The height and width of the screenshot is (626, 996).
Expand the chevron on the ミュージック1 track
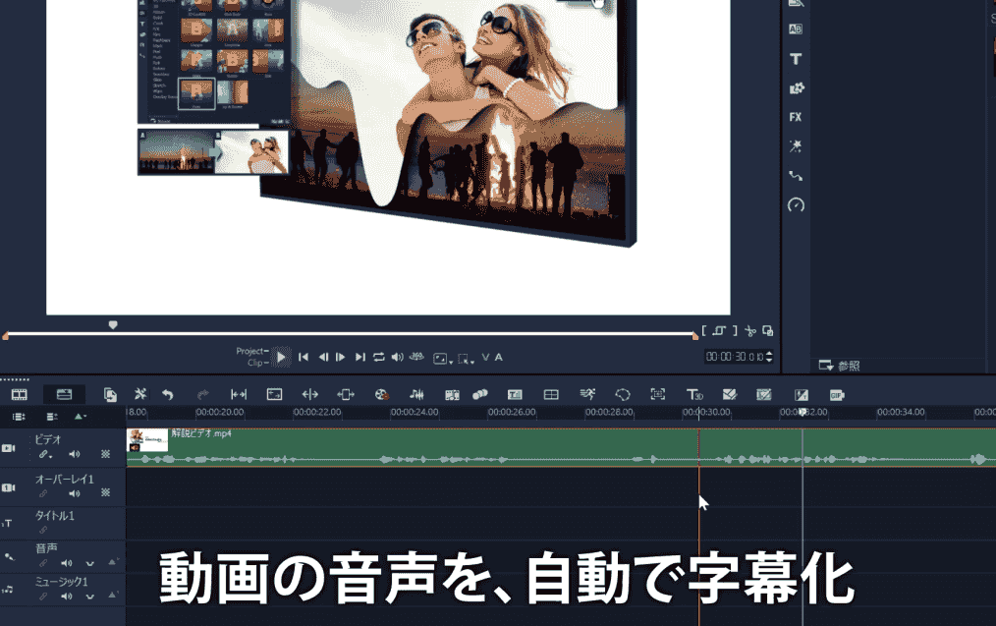(x=89, y=595)
